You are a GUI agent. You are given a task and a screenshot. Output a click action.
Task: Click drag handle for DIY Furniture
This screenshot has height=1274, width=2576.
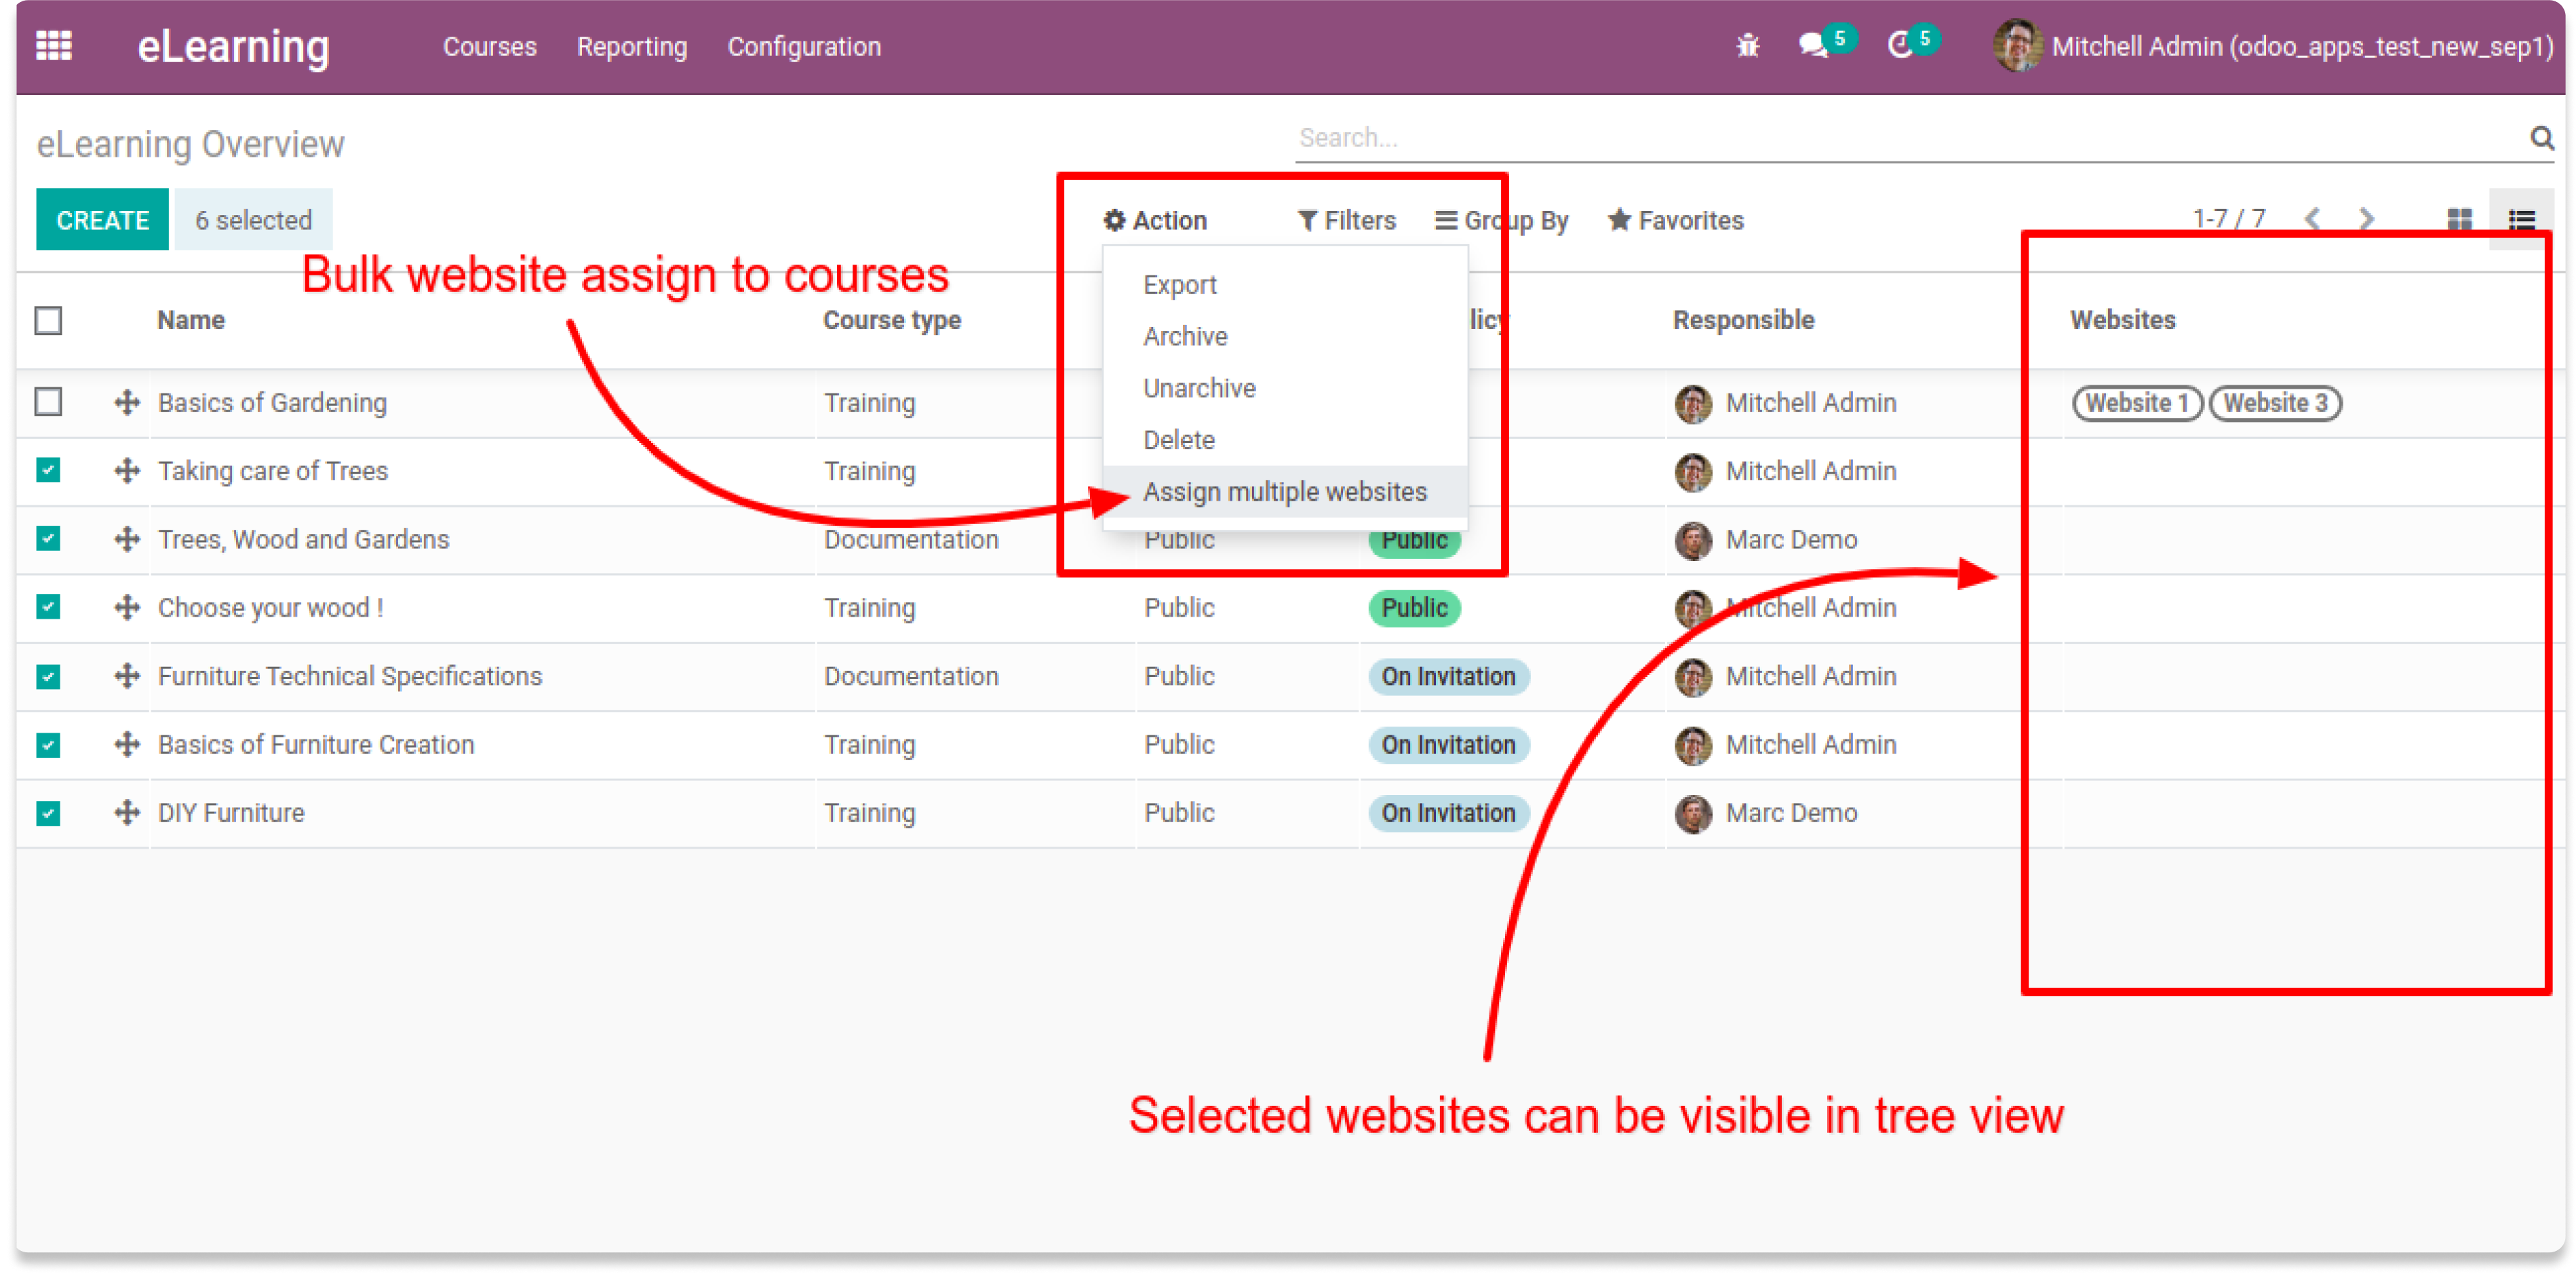tap(127, 813)
